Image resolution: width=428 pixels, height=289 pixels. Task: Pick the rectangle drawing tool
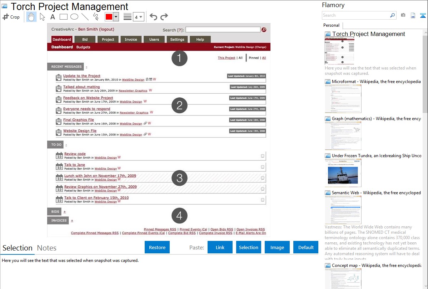[63, 17]
